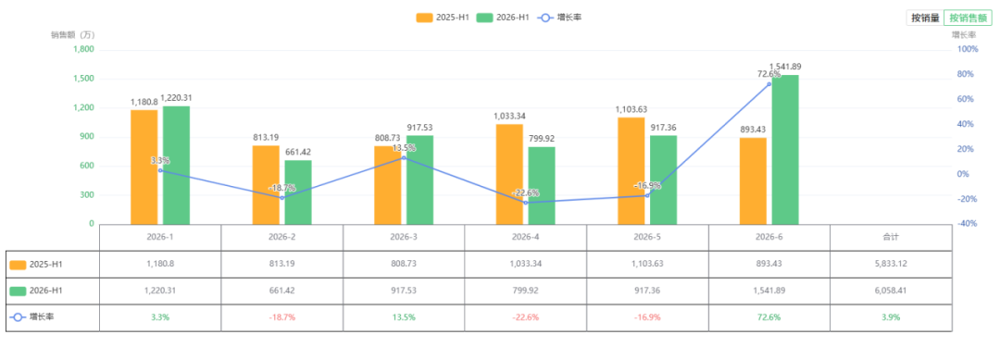The height and width of the screenshot is (347, 1000).
Task: Click the orange 813.19 bar
Action: pyautogui.click(x=266, y=185)
